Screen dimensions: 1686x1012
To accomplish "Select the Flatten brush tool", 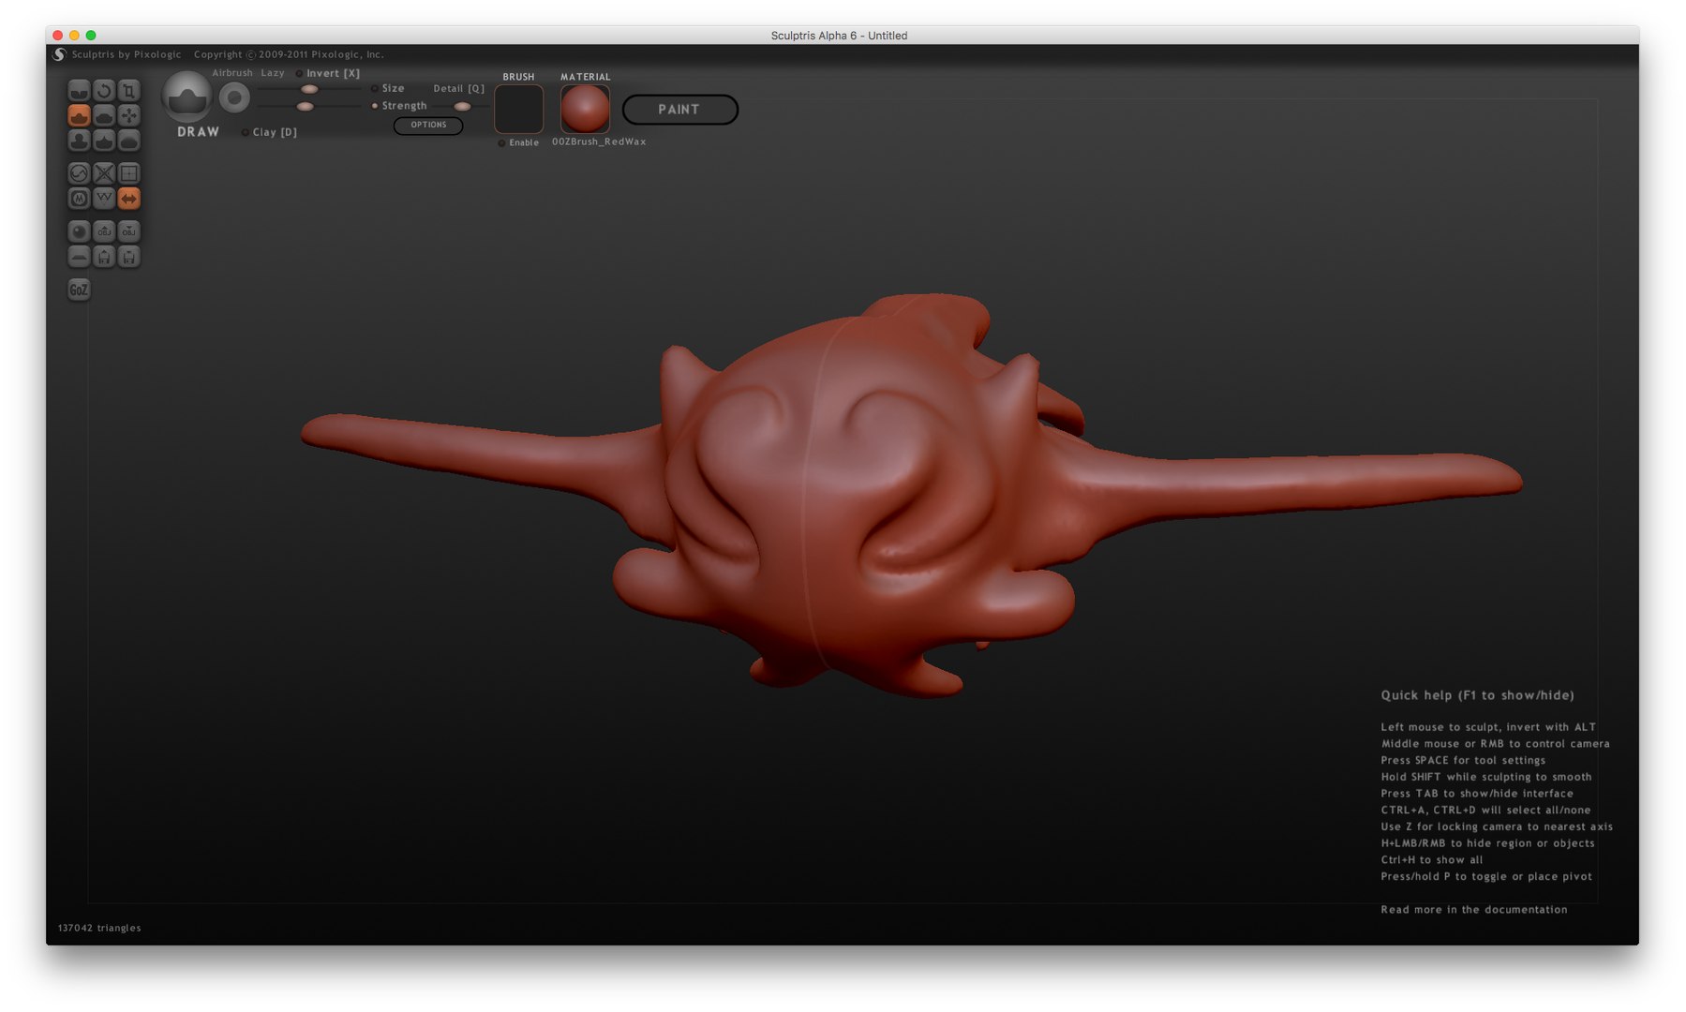I will (x=104, y=115).
